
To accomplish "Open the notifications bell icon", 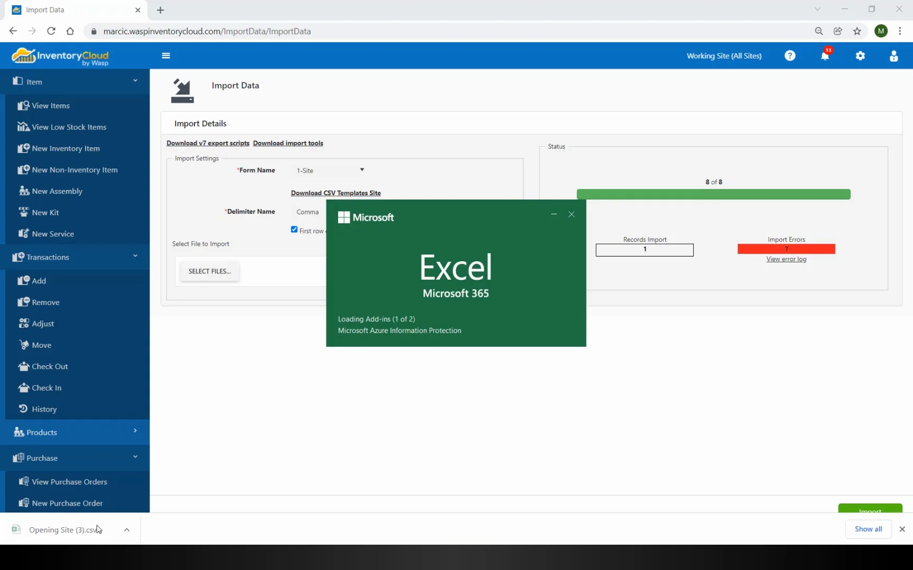I will (825, 55).
